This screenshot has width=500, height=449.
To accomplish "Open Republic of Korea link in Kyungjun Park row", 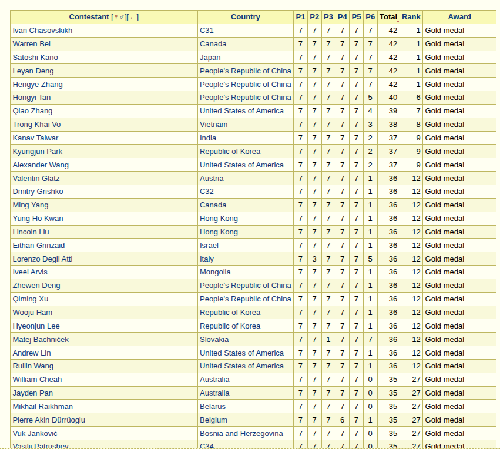I will tap(230, 152).
